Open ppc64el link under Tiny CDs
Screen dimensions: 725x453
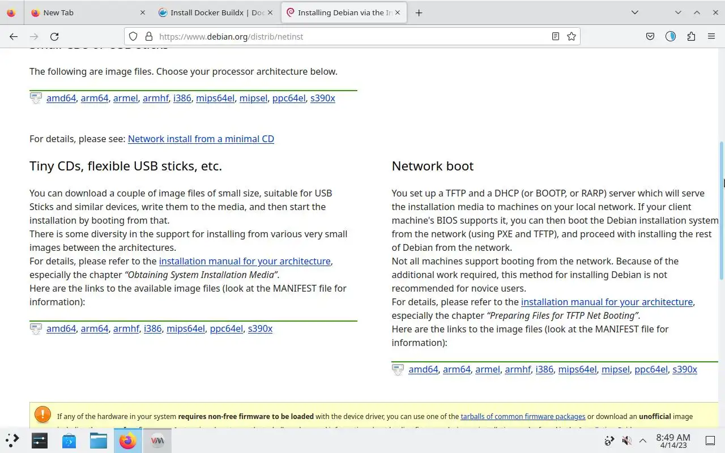point(227,328)
